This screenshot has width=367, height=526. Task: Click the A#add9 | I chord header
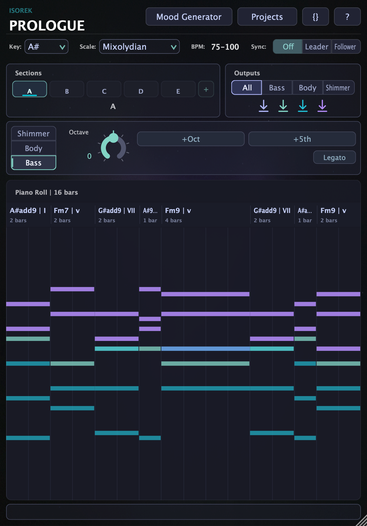point(28,215)
